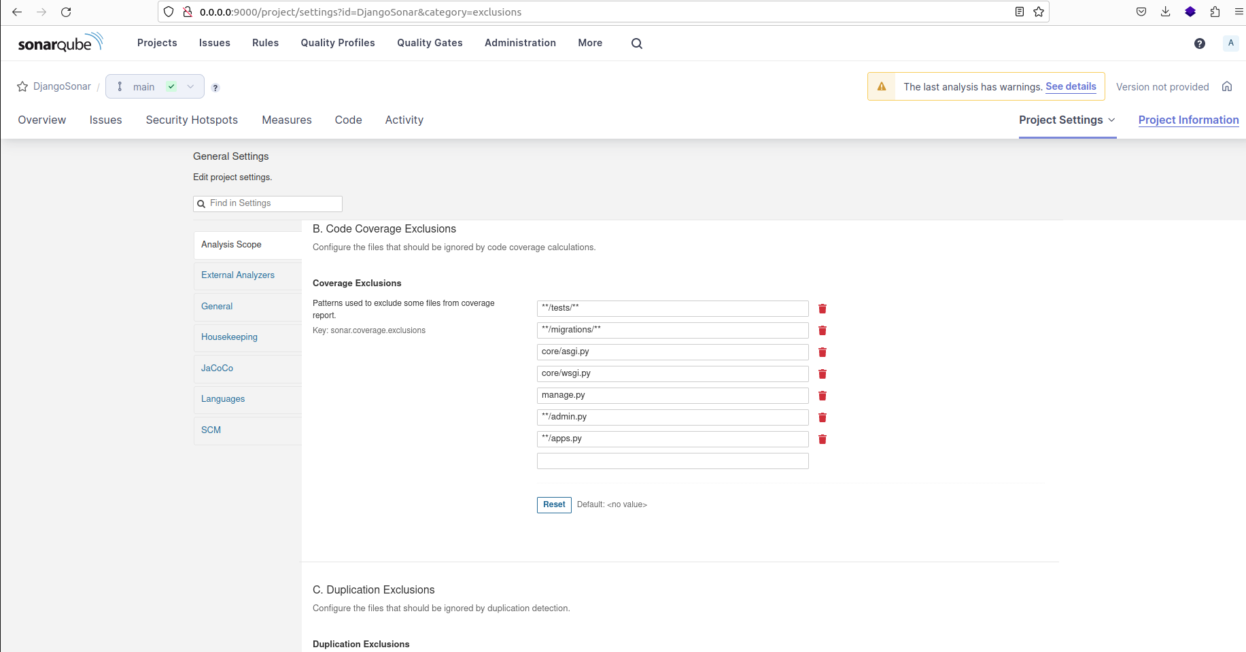Select JaCoCo settings category

tap(247, 368)
